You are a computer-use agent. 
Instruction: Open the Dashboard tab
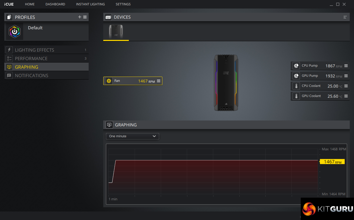click(x=55, y=4)
